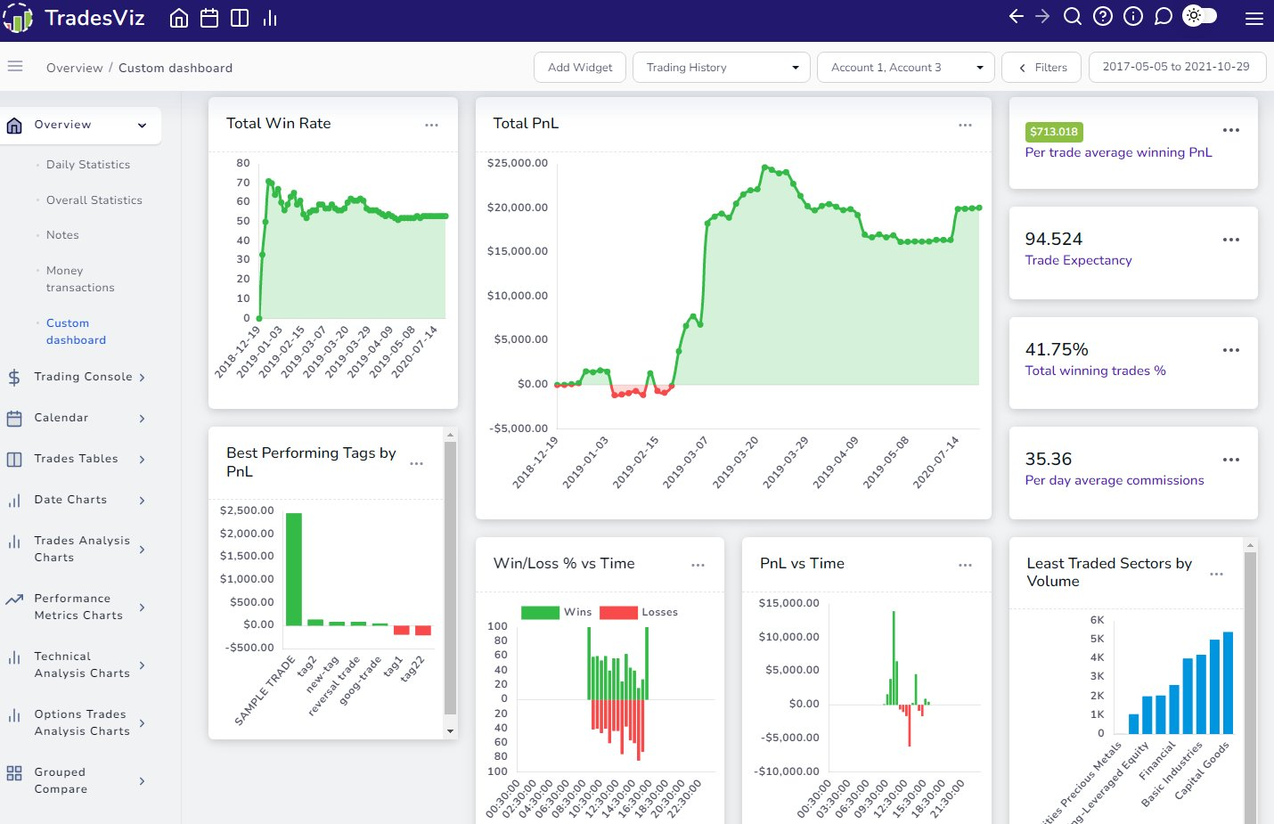
Task: Open the Best Performing Tags widget options
Action: [x=416, y=464]
